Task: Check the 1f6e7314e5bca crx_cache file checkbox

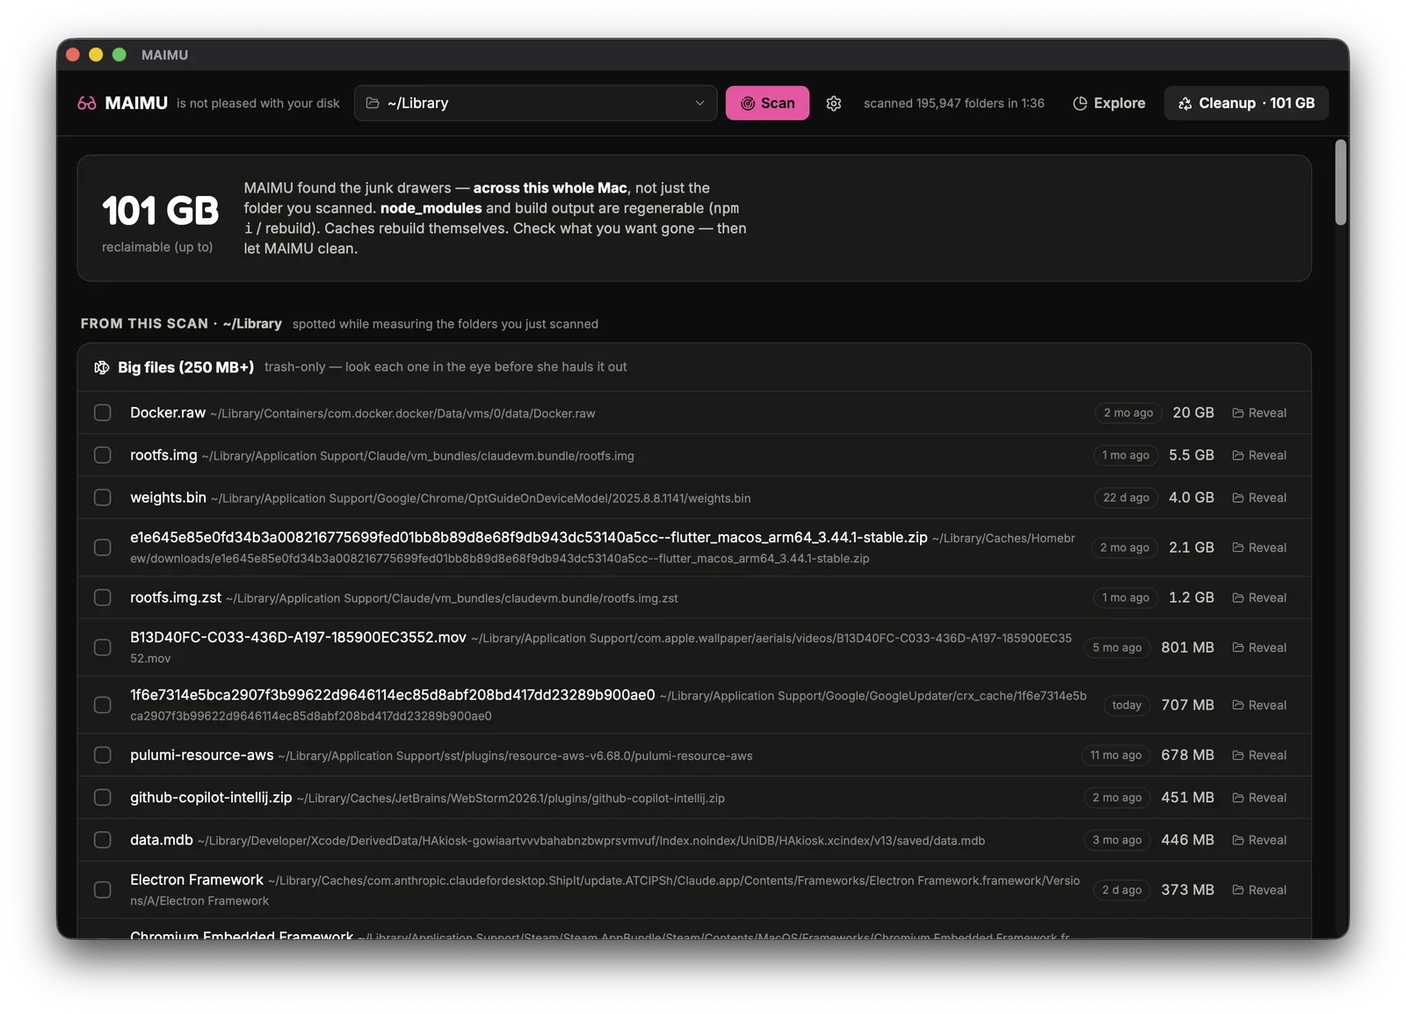Action: pyautogui.click(x=103, y=705)
